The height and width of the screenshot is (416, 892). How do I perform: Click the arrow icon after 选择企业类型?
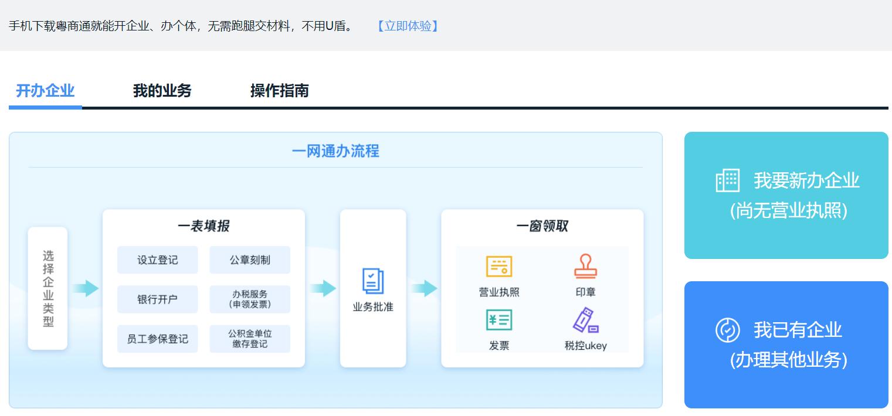[86, 288]
